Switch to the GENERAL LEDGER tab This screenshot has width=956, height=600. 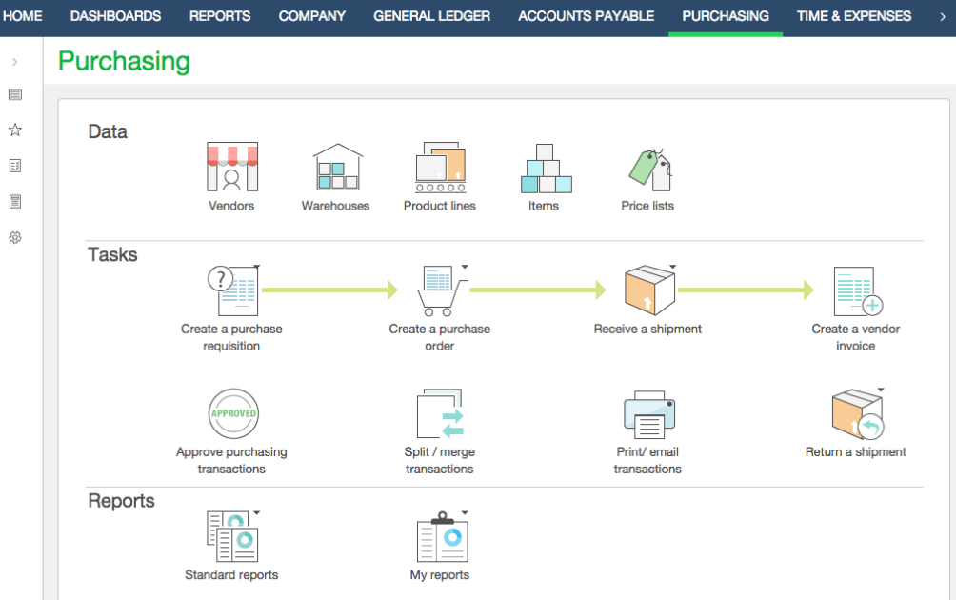(x=431, y=16)
